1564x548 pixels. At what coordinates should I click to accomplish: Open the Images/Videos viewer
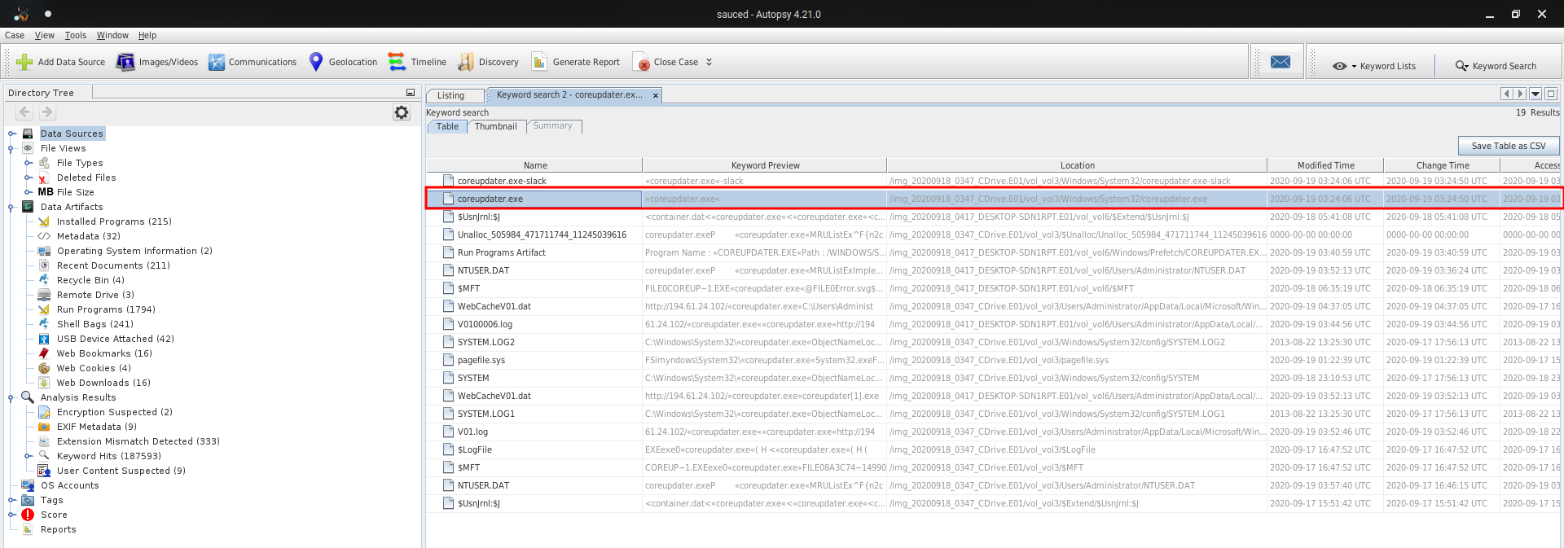pyautogui.click(x=125, y=62)
